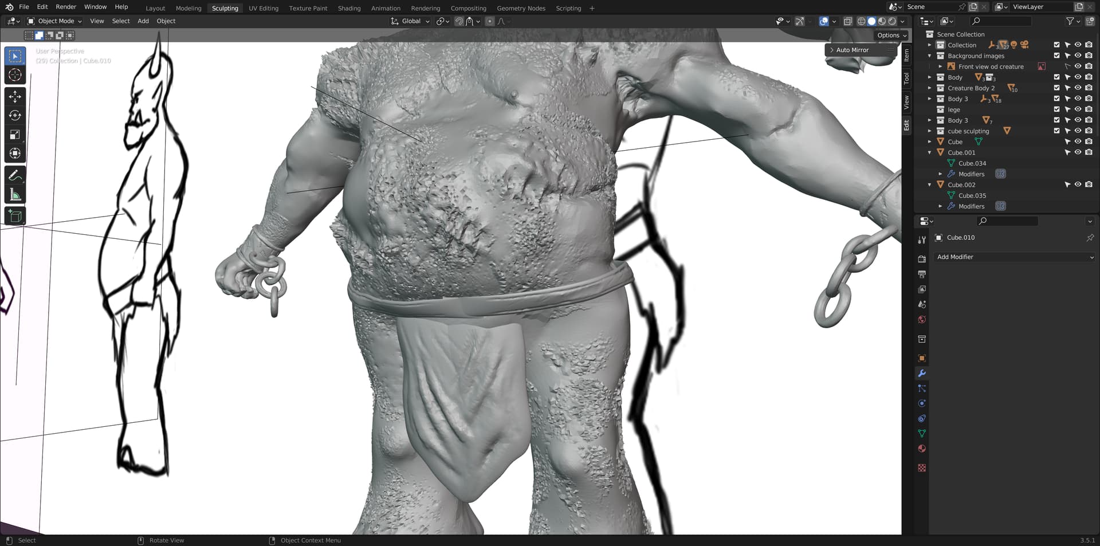Switch to the Sculpting workspace tab
Image resolution: width=1100 pixels, height=546 pixels.
pyautogui.click(x=225, y=8)
